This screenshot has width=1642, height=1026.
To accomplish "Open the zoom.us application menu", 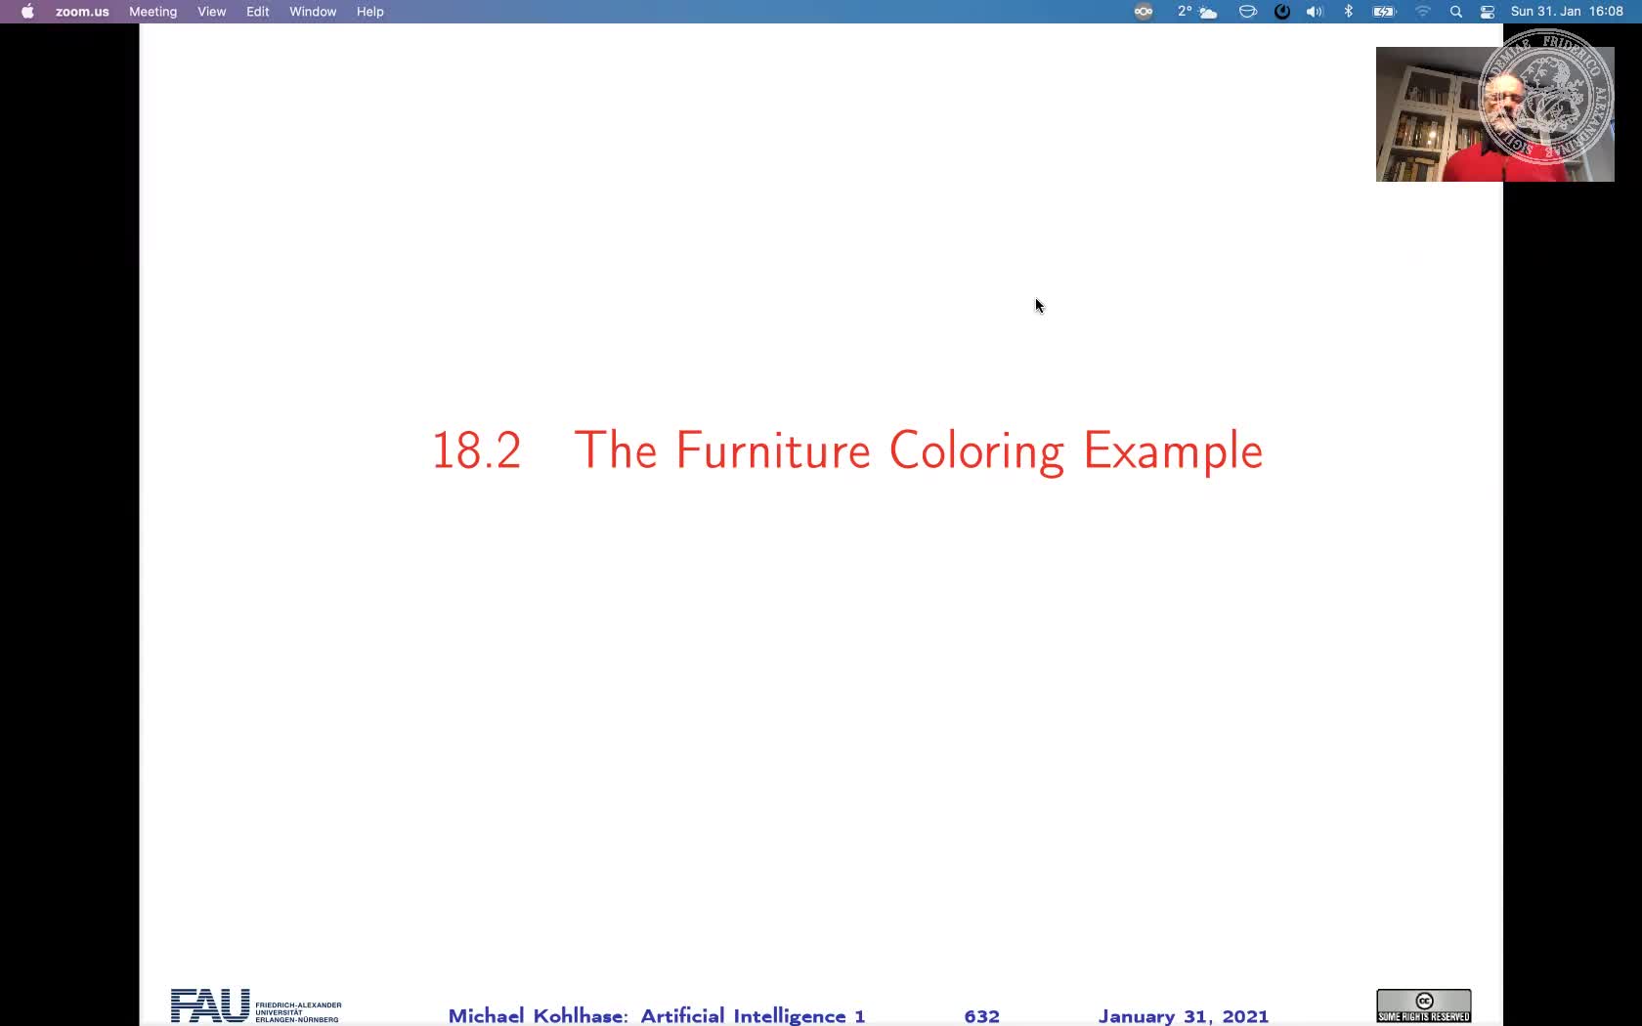I will coord(81,12).
